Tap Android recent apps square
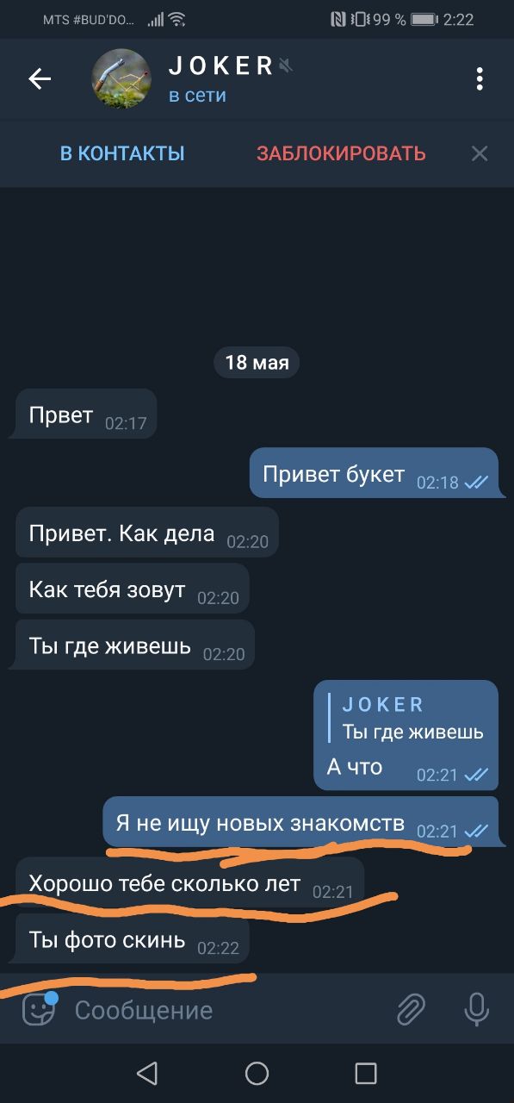Screen dimensions: 514x1103 click(x=366, y=1073)
